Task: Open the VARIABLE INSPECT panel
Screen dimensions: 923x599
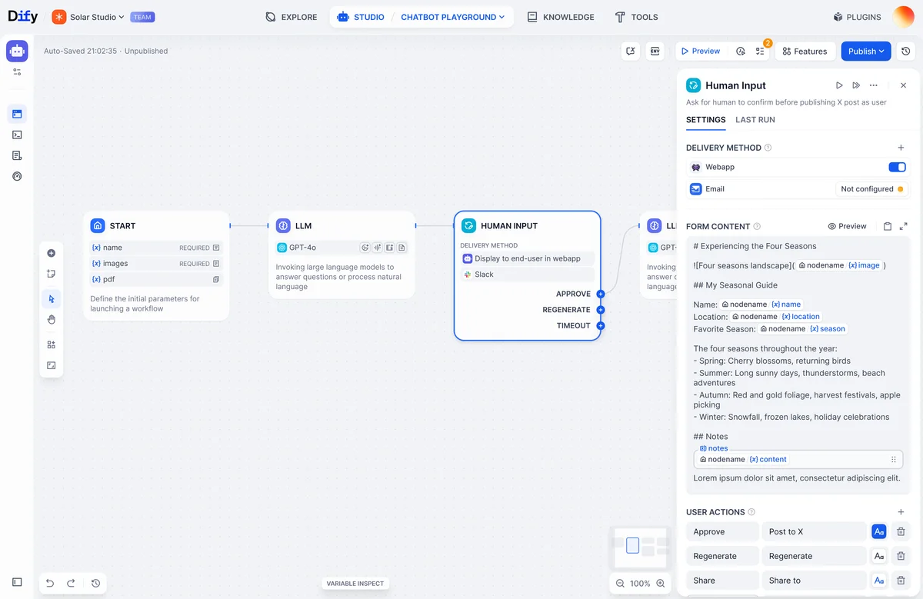Action: tap(355, 583)
